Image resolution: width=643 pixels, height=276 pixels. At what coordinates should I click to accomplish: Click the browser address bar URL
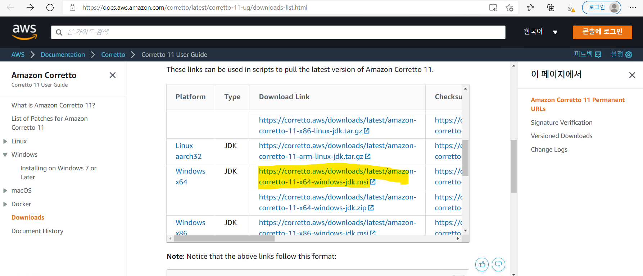coord(195,8)
